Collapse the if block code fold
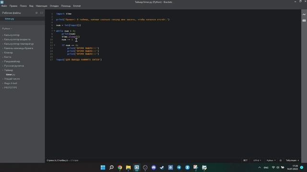 tap(54, 45)
